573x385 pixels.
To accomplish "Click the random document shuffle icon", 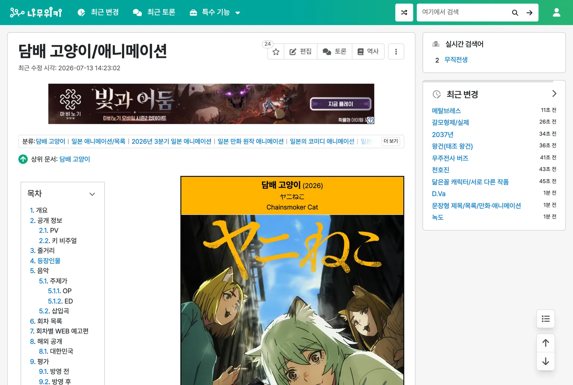I will [x=404, y=12].
